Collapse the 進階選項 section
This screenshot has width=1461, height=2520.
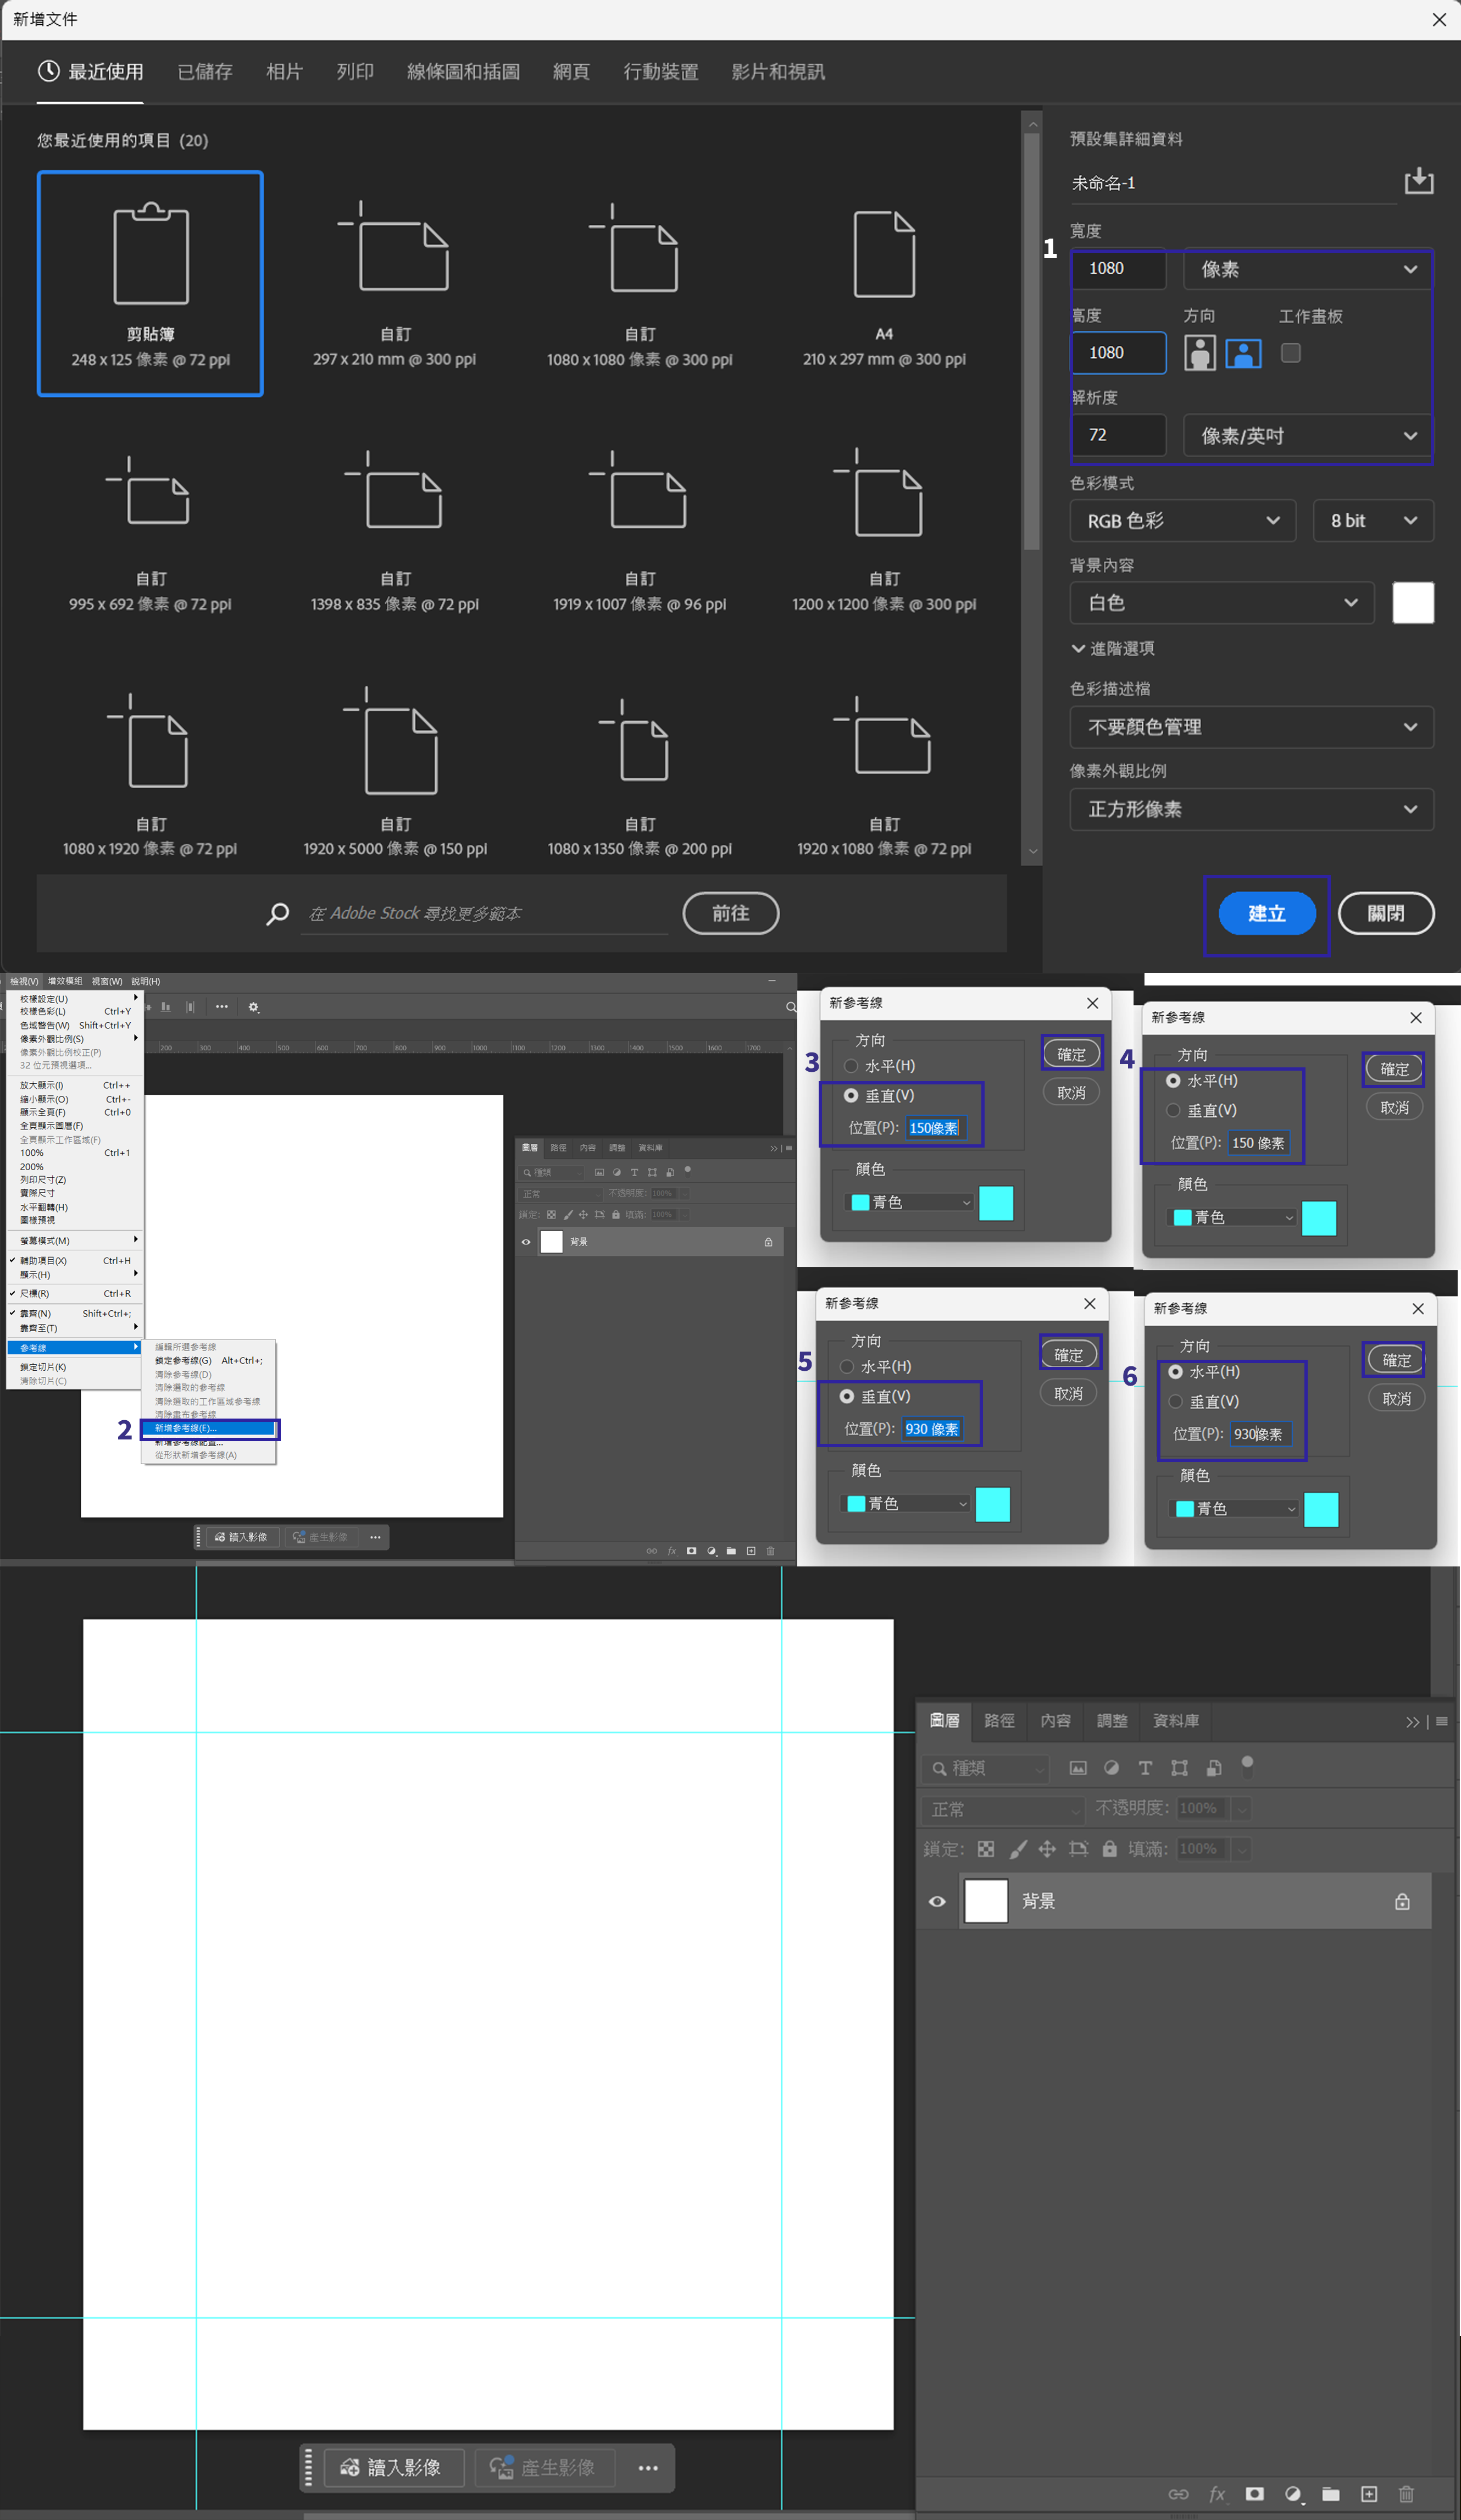(x=1113, y=648)
